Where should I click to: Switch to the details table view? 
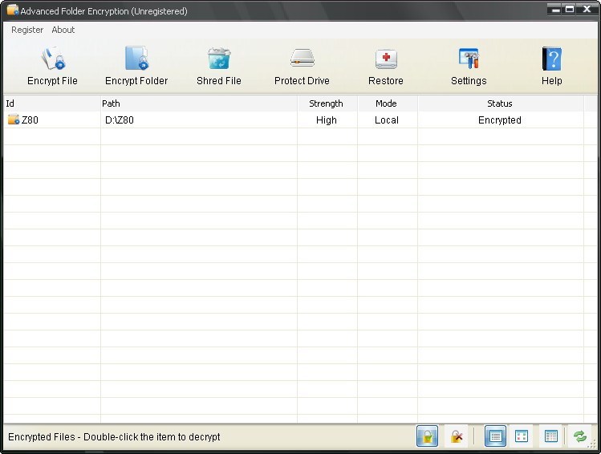pyautogui.click(x=550, y=436)
